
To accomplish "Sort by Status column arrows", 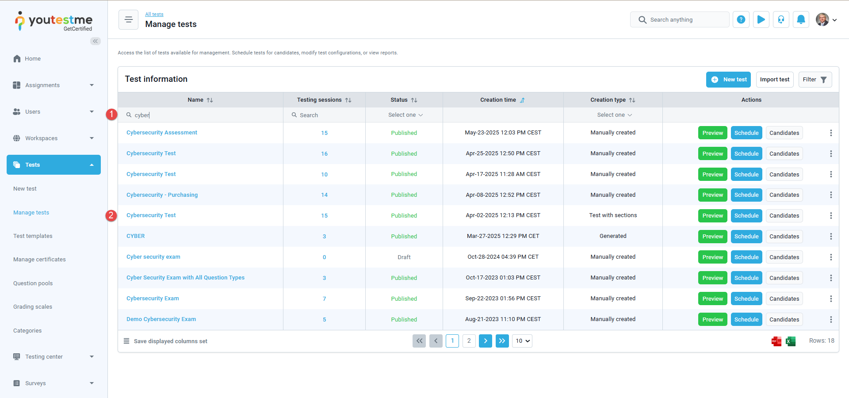I will coord(414,100).
